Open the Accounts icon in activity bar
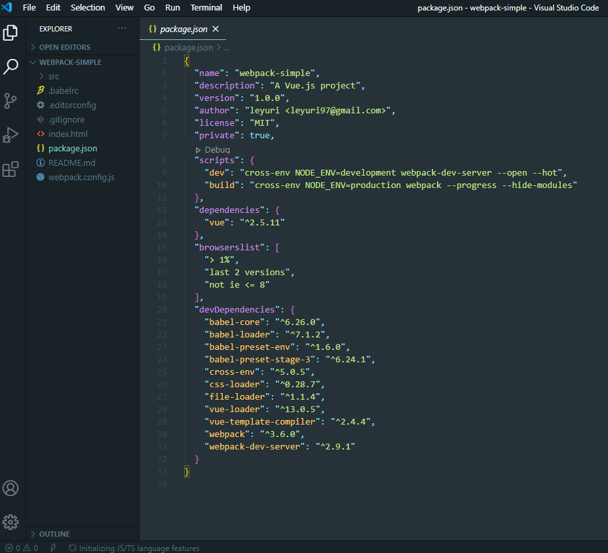Viewport: 608px width, 553px height. click(x=10, y=488)
